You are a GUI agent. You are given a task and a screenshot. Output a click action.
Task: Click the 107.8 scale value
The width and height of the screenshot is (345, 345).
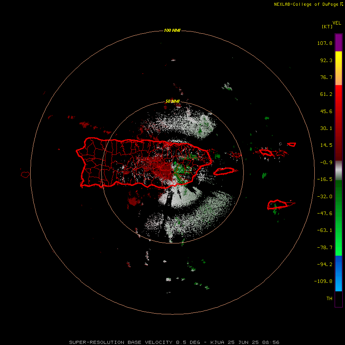[325, 43]
